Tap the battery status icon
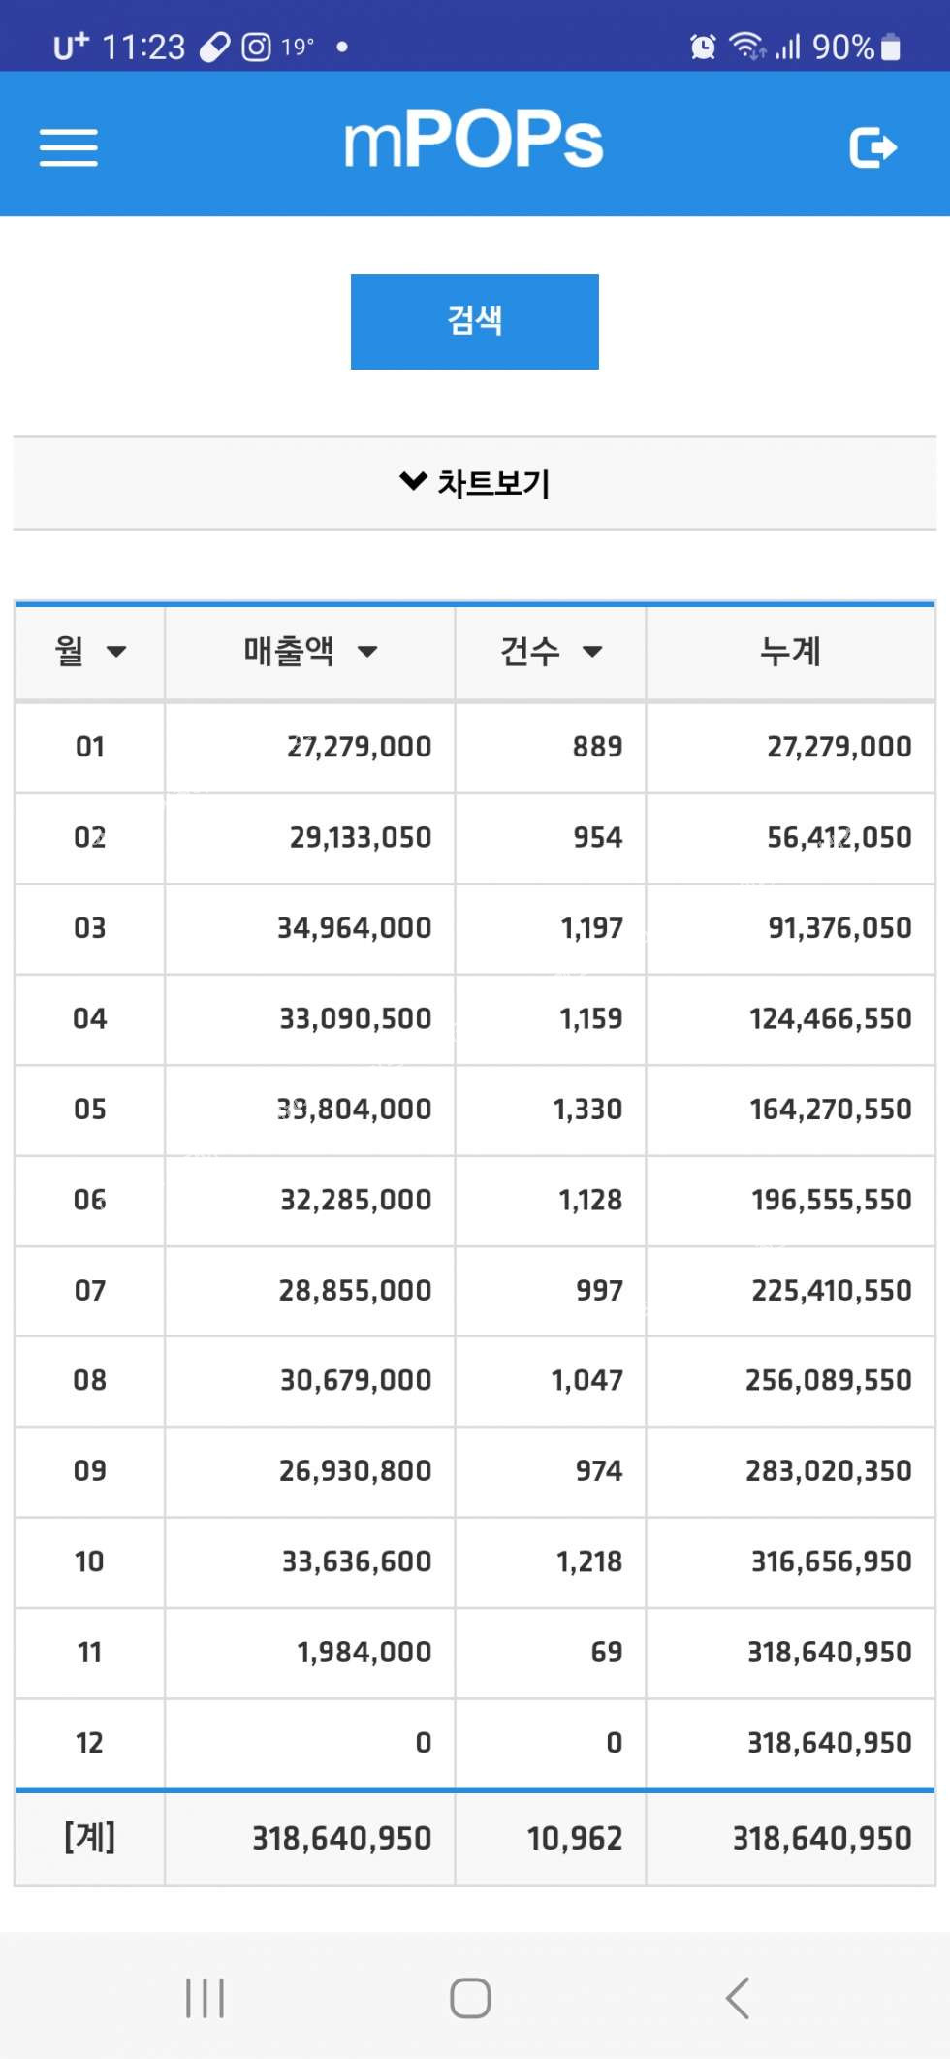950x2059 pixels. (892, 47)
